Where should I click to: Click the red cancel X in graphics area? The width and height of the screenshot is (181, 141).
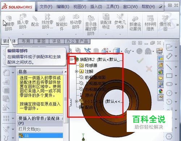(149, 69)
